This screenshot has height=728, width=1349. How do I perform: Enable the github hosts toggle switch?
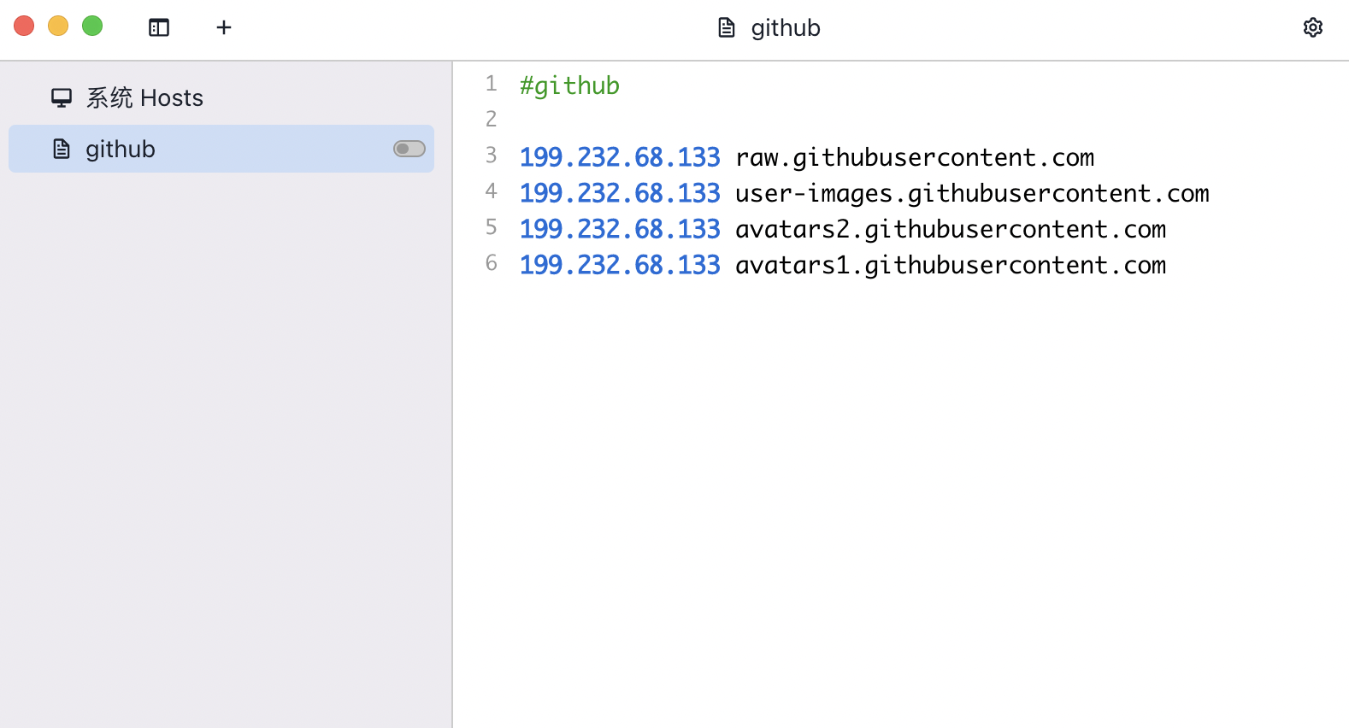(x=409, y=149)
